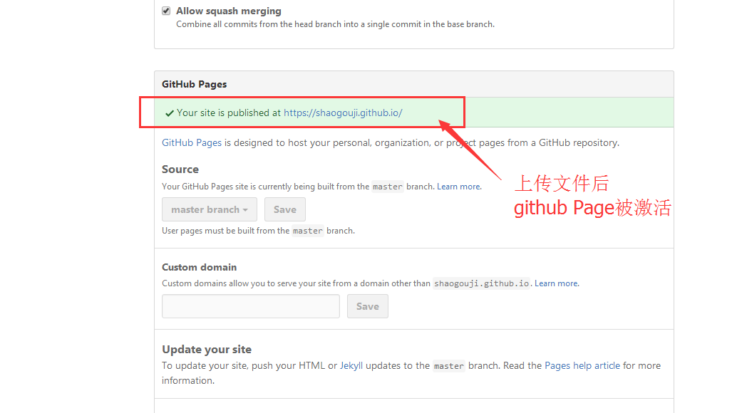The image size is (742, 413).
Task: Click the Source heading
Action: (180, 169)
